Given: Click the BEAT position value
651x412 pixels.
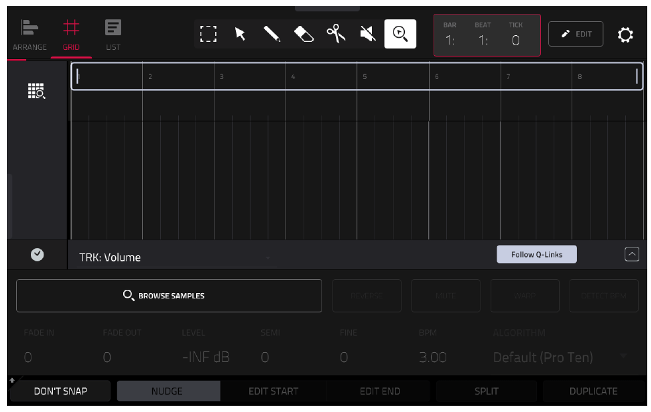Looking at the screenshot, I should point(483,40).
